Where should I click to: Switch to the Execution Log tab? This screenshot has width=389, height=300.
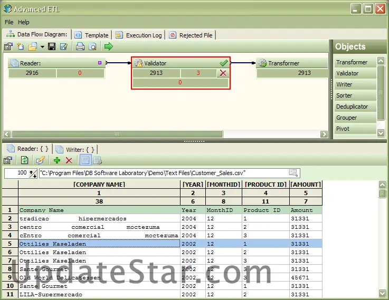[139, 35]
